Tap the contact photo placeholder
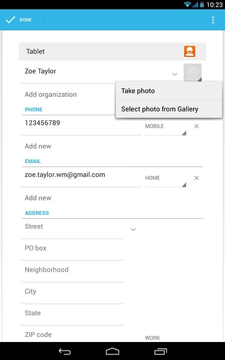Viewport: 225px width, 360px height. (192, 73)
